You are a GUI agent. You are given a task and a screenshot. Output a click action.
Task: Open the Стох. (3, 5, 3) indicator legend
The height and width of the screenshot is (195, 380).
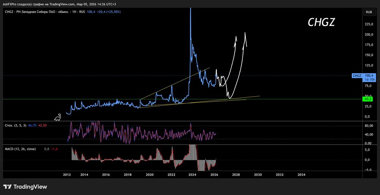point(16,126)
